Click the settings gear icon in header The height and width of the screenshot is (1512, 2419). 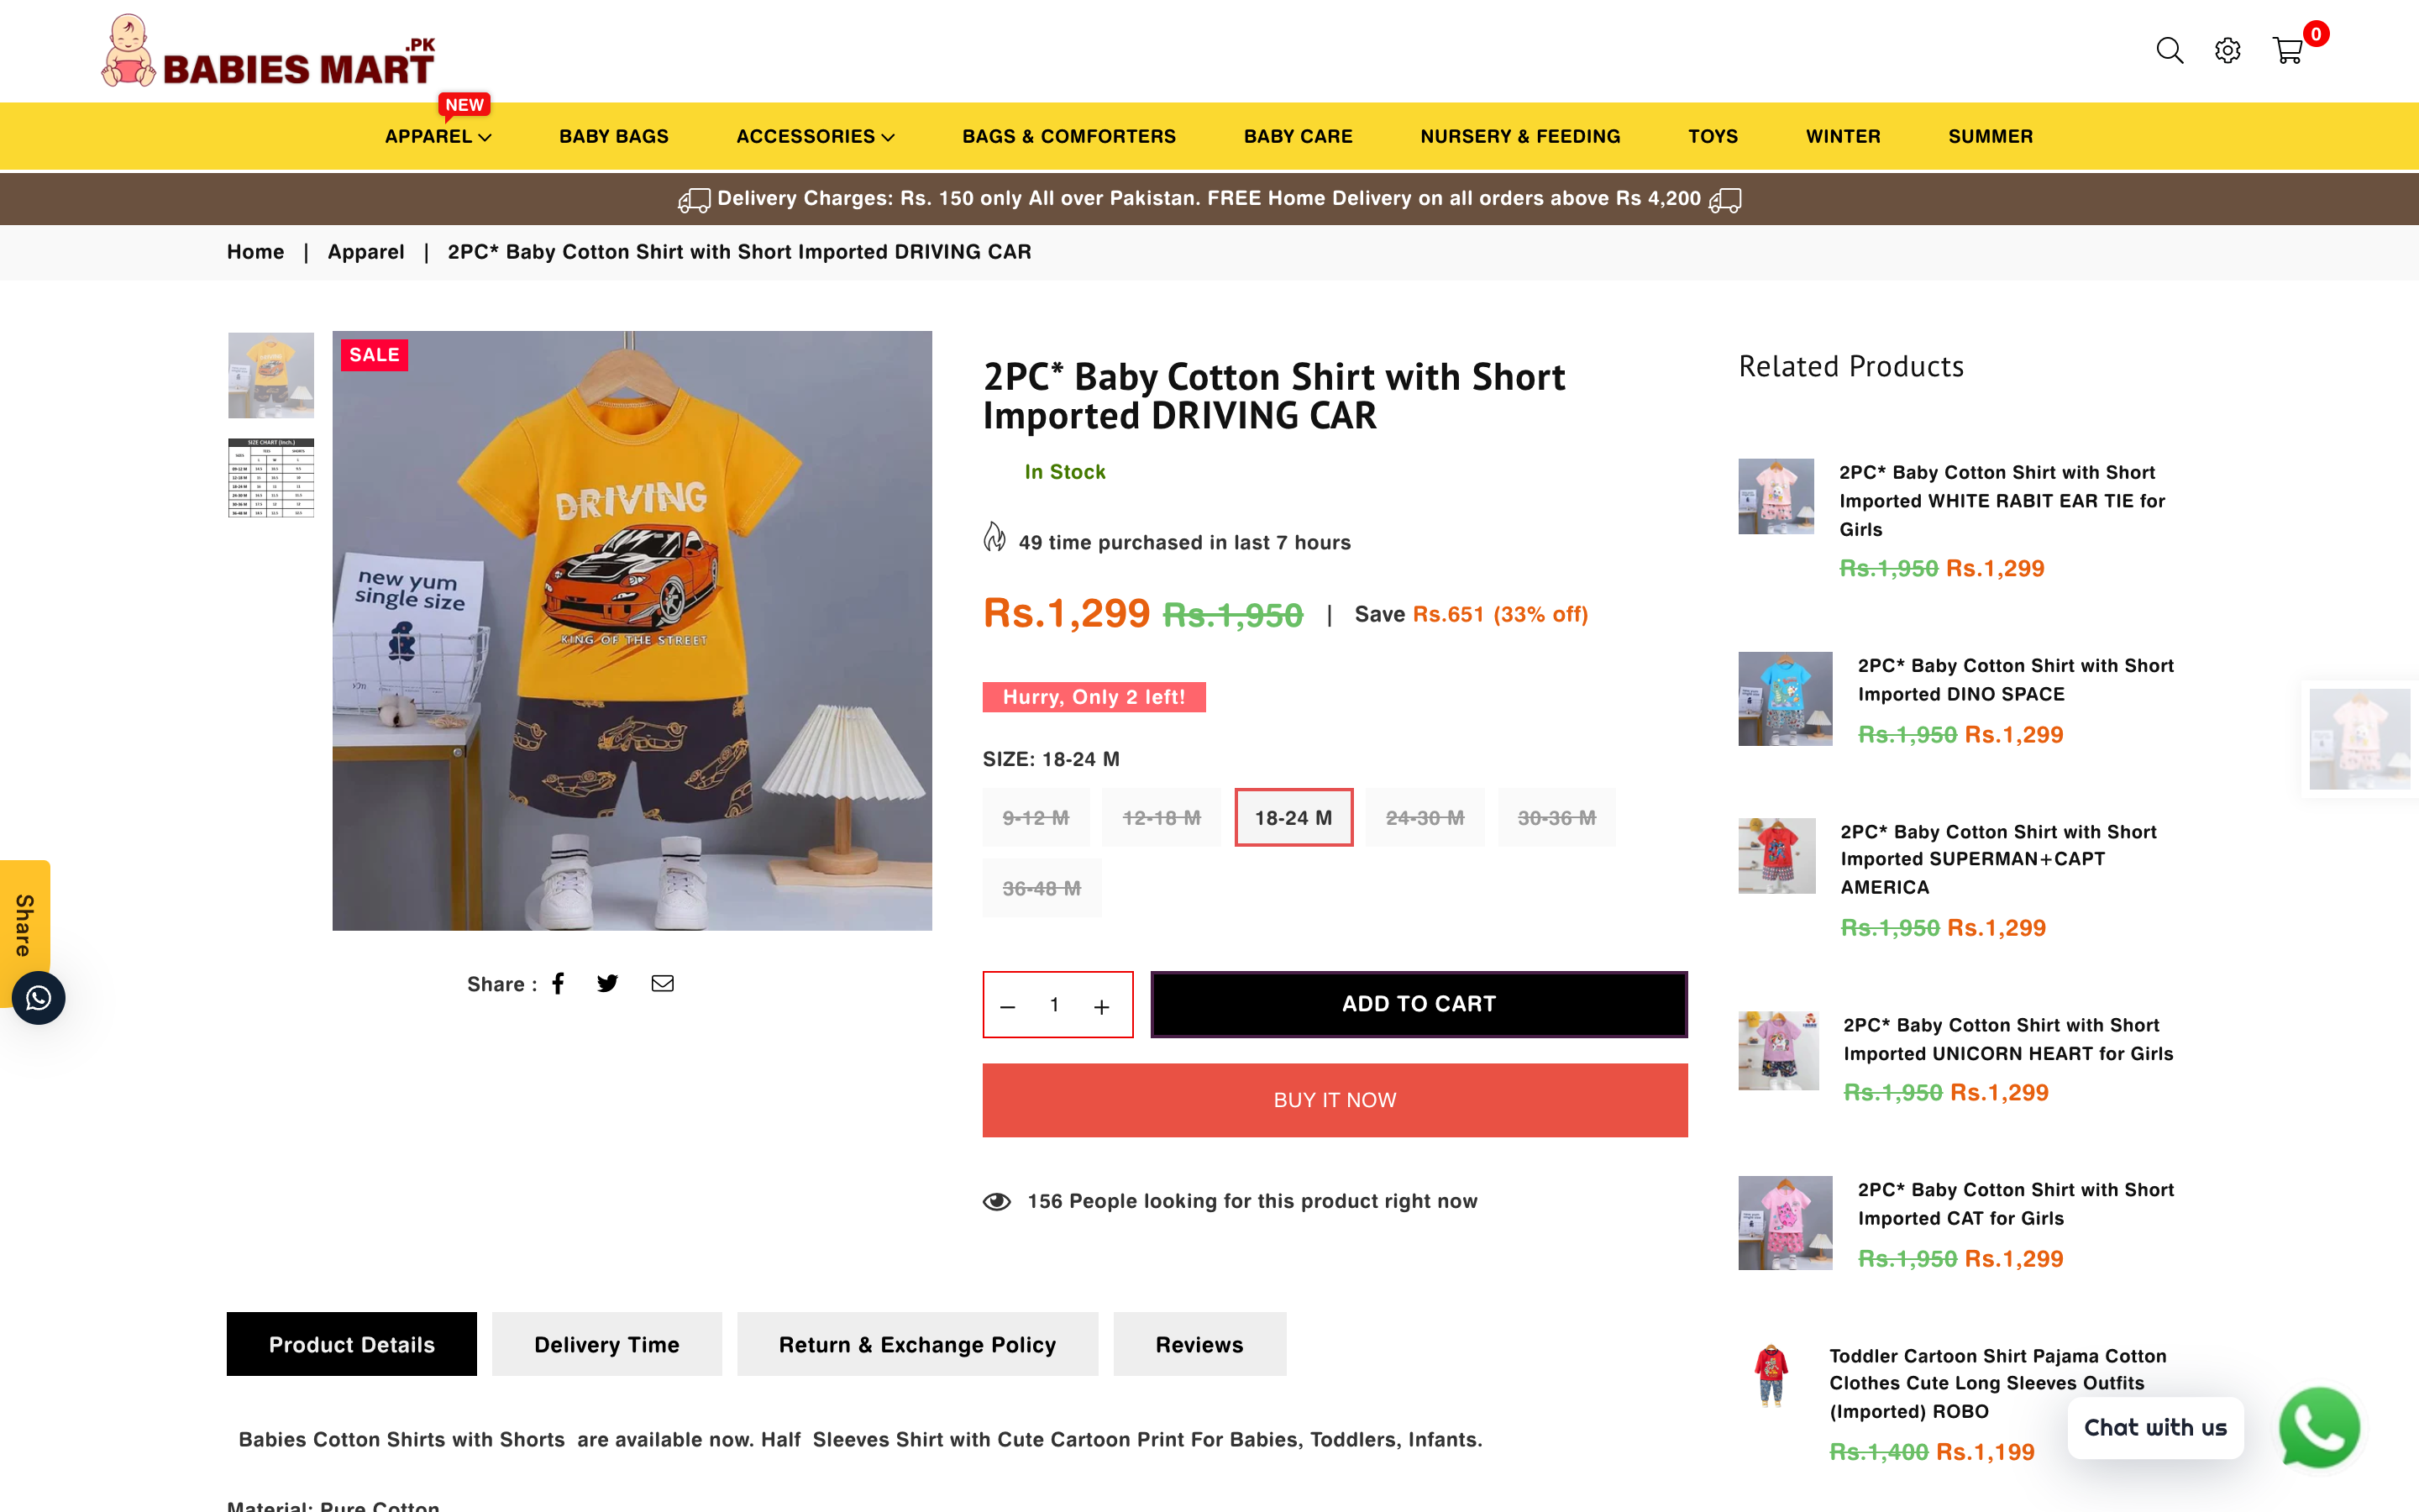(x=2227, y=50)
